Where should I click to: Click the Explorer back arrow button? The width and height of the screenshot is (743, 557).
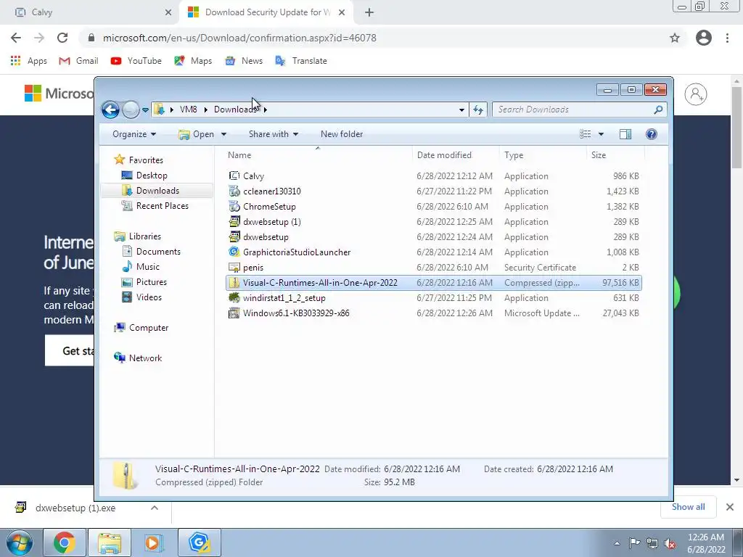tap(110, 110)
